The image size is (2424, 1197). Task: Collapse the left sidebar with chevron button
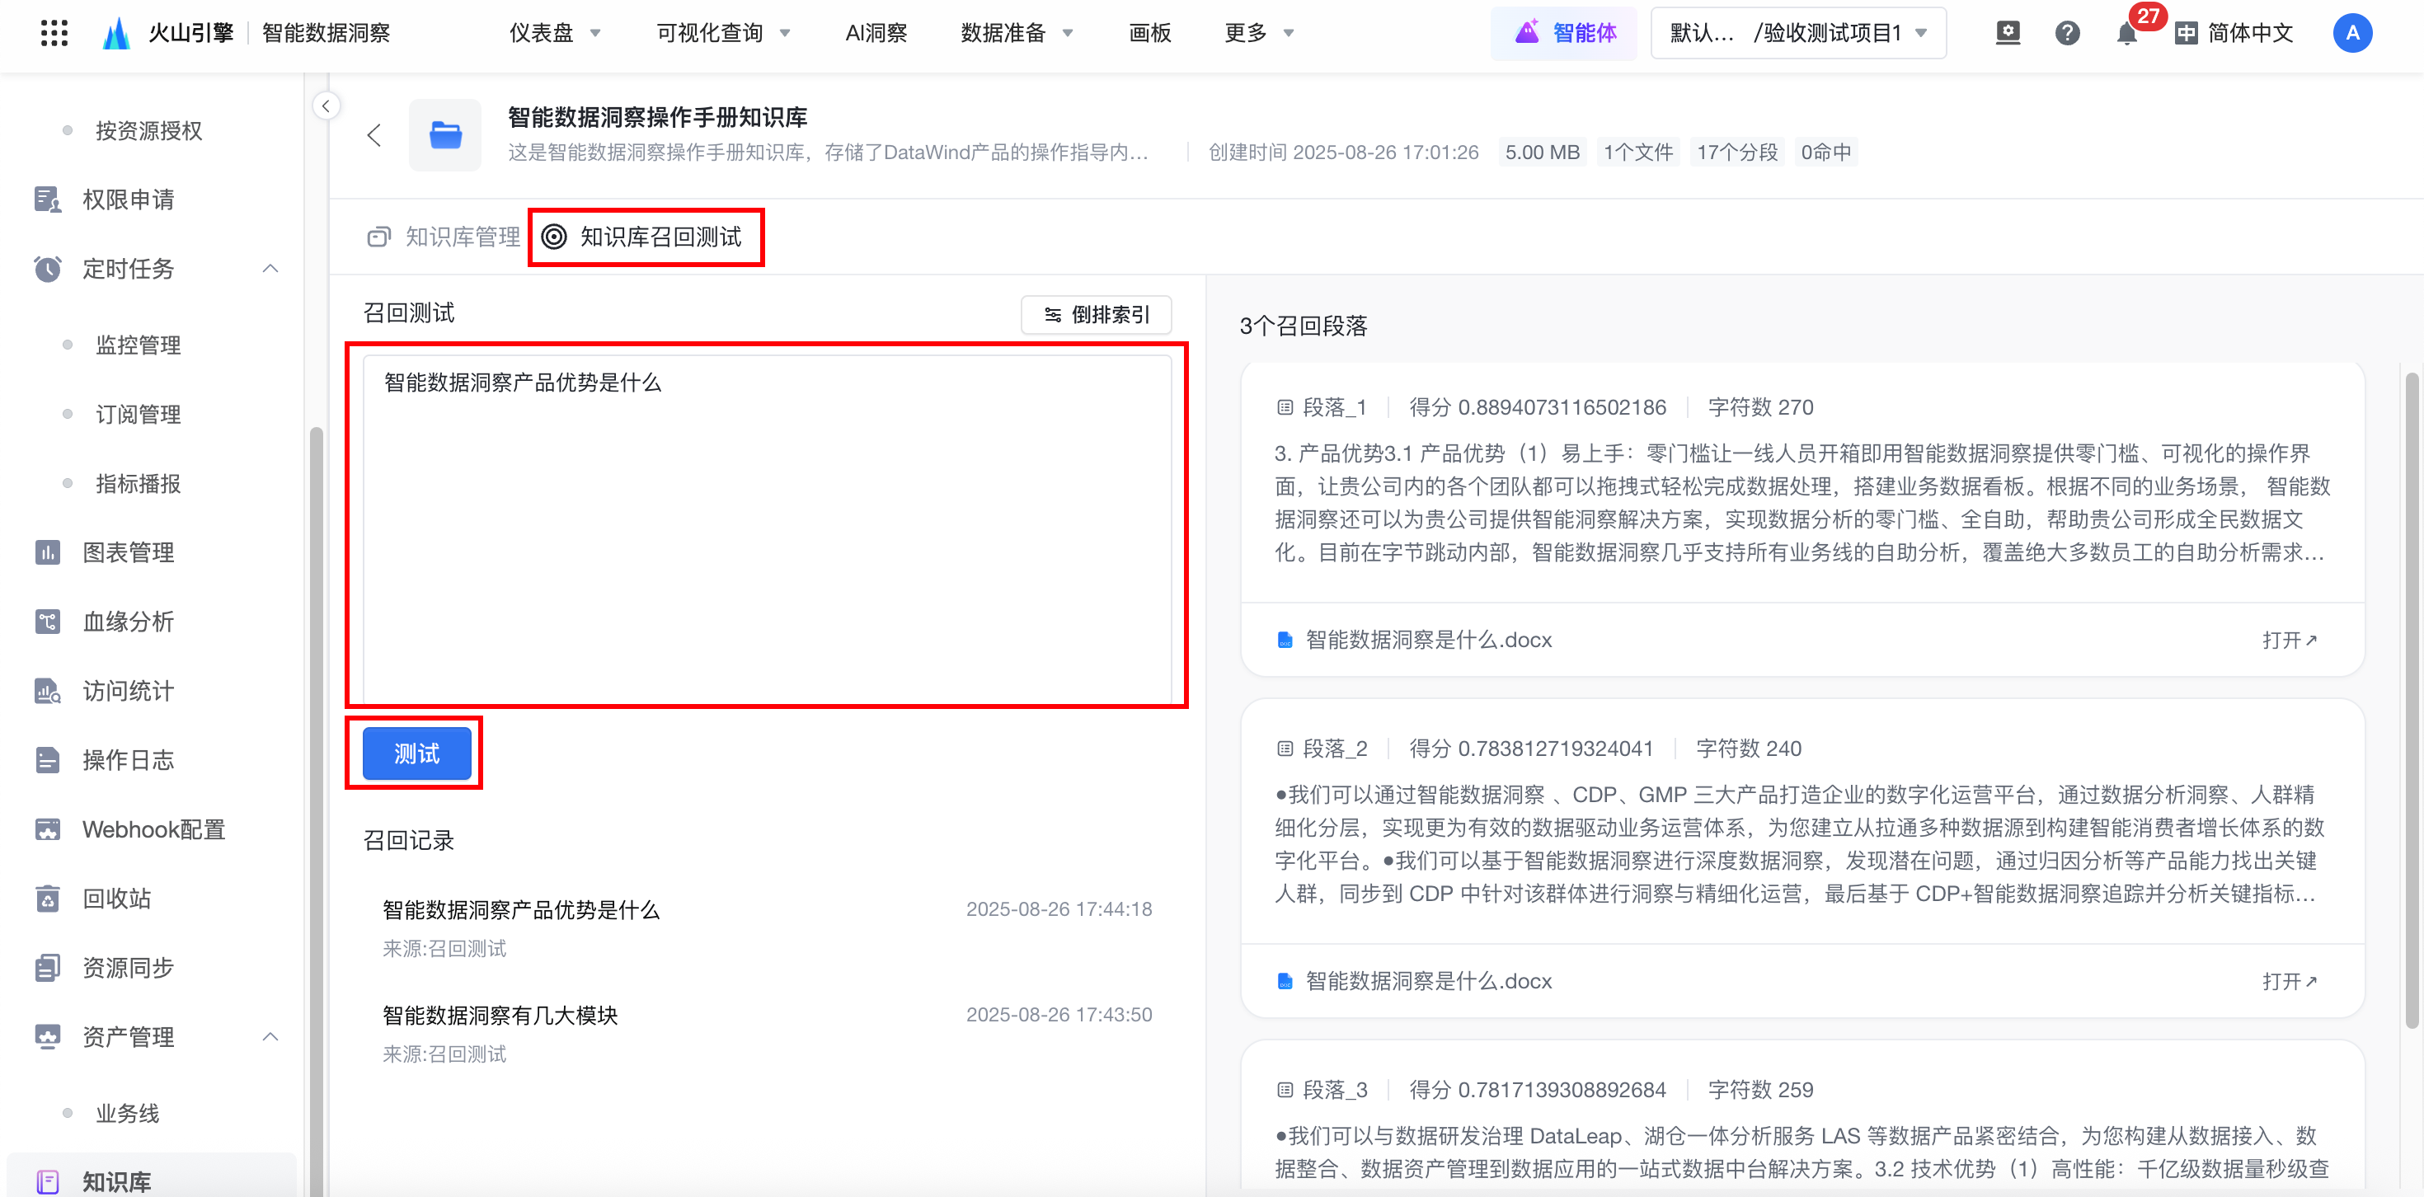pos(326,106)
